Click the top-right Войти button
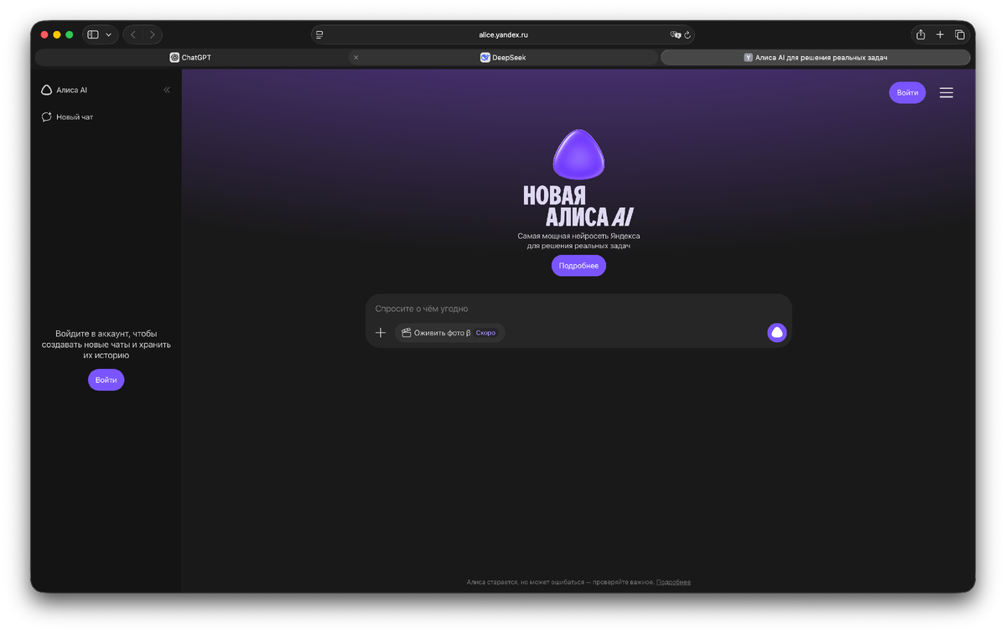The height and width of the screenshot is (633, 1006). click(907, 92)
